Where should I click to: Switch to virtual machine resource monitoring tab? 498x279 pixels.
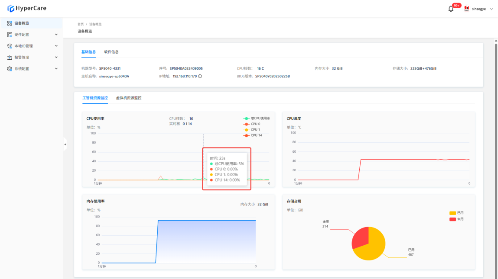point(128,98)
